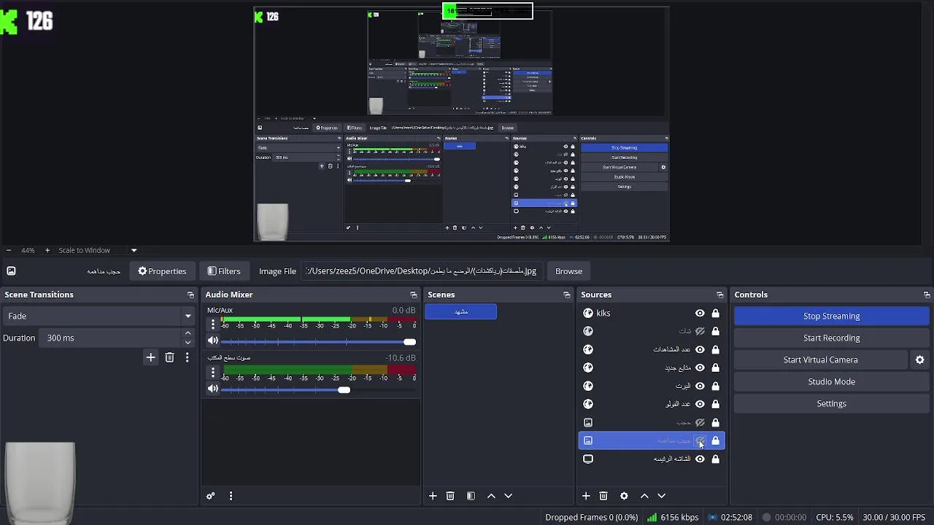Open the desktop audio channel three-dot options
This screenshot has height=525, width=934.
tap(213, 372)
